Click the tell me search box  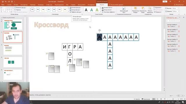(x=116, y=5)
